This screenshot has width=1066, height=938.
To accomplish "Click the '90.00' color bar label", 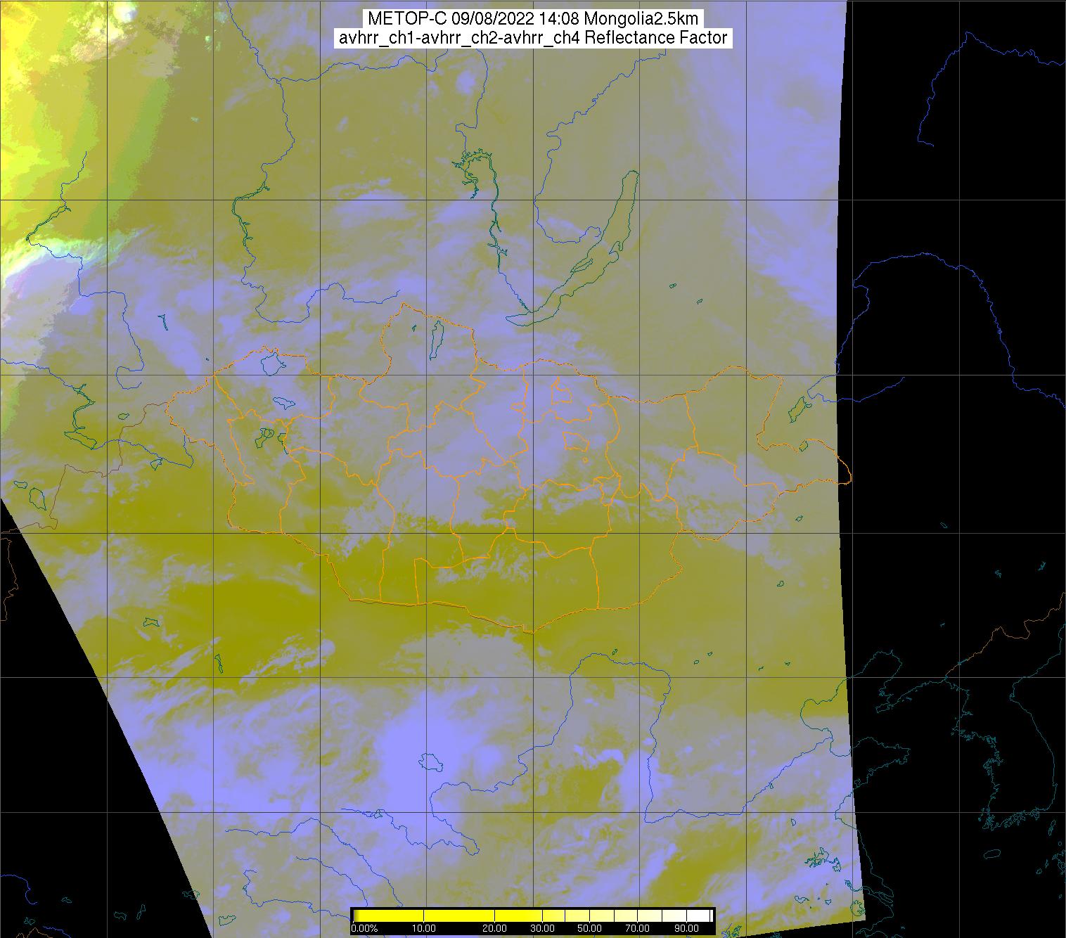I will 686,928.
